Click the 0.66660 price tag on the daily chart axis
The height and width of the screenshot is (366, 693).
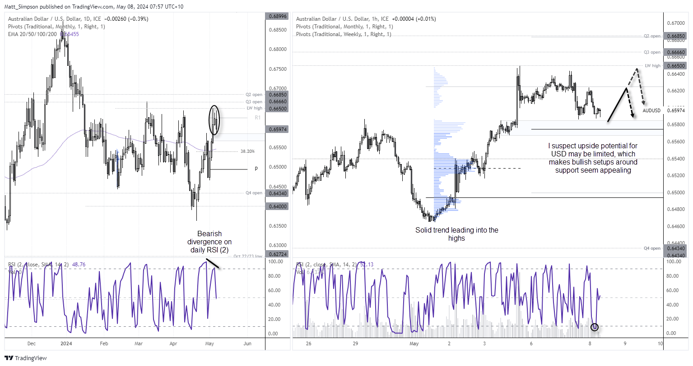pos(278,102)
